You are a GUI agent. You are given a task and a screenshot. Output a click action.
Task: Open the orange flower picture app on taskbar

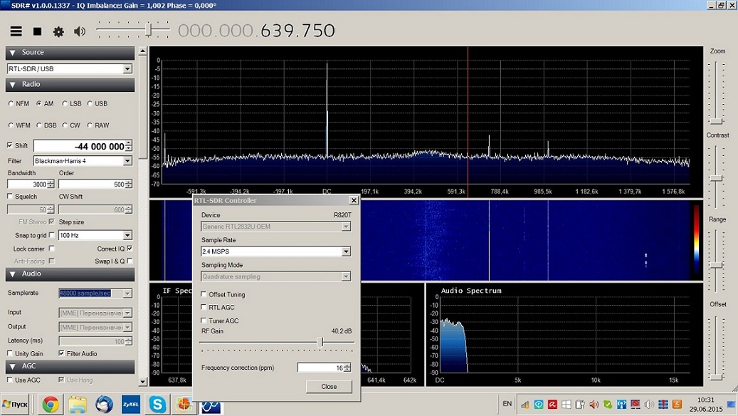[x=184, y=404]
